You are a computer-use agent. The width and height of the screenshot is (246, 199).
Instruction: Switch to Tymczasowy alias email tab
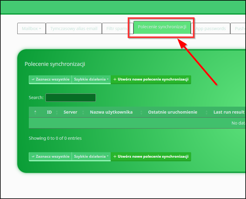(x=74, y=29)
